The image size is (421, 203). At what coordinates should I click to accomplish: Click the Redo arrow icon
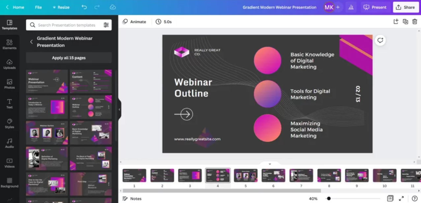click(97, 7)
